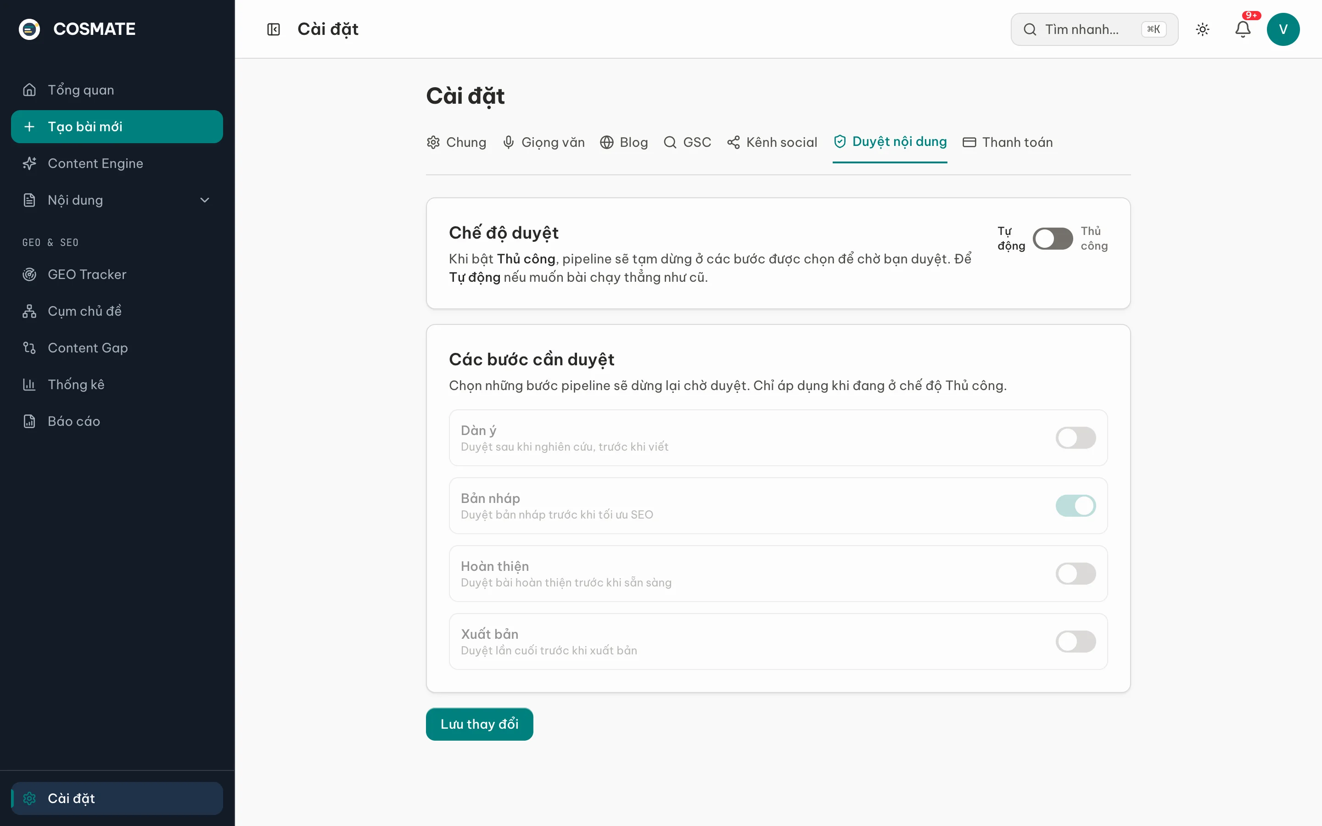
Task: Open the Báo cáo page
Action: point(117,421)
